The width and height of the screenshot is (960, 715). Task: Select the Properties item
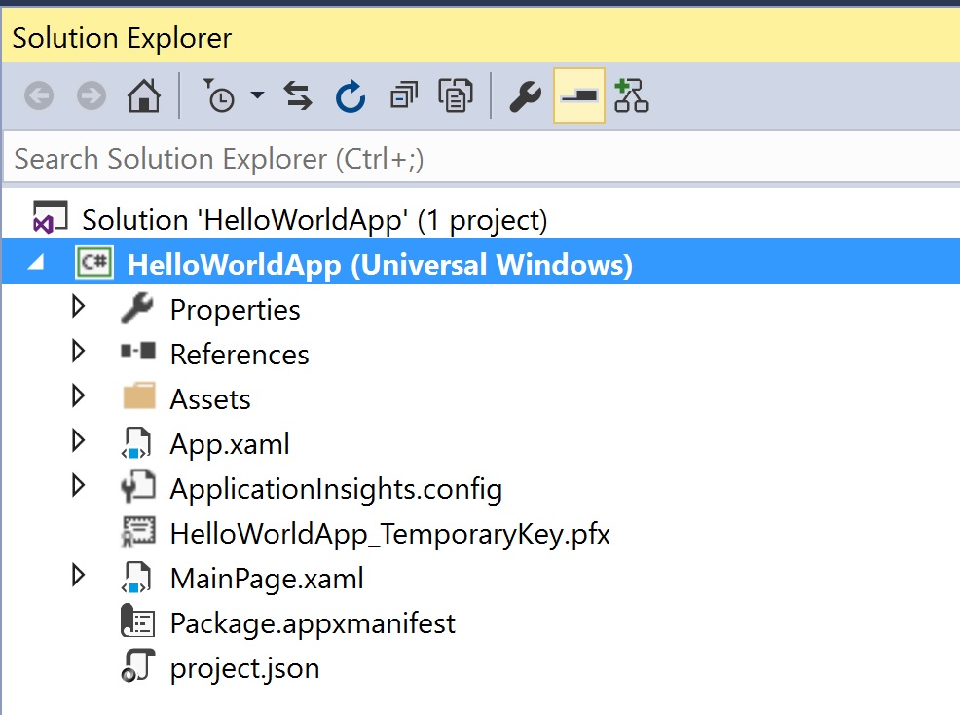point(235,310)
